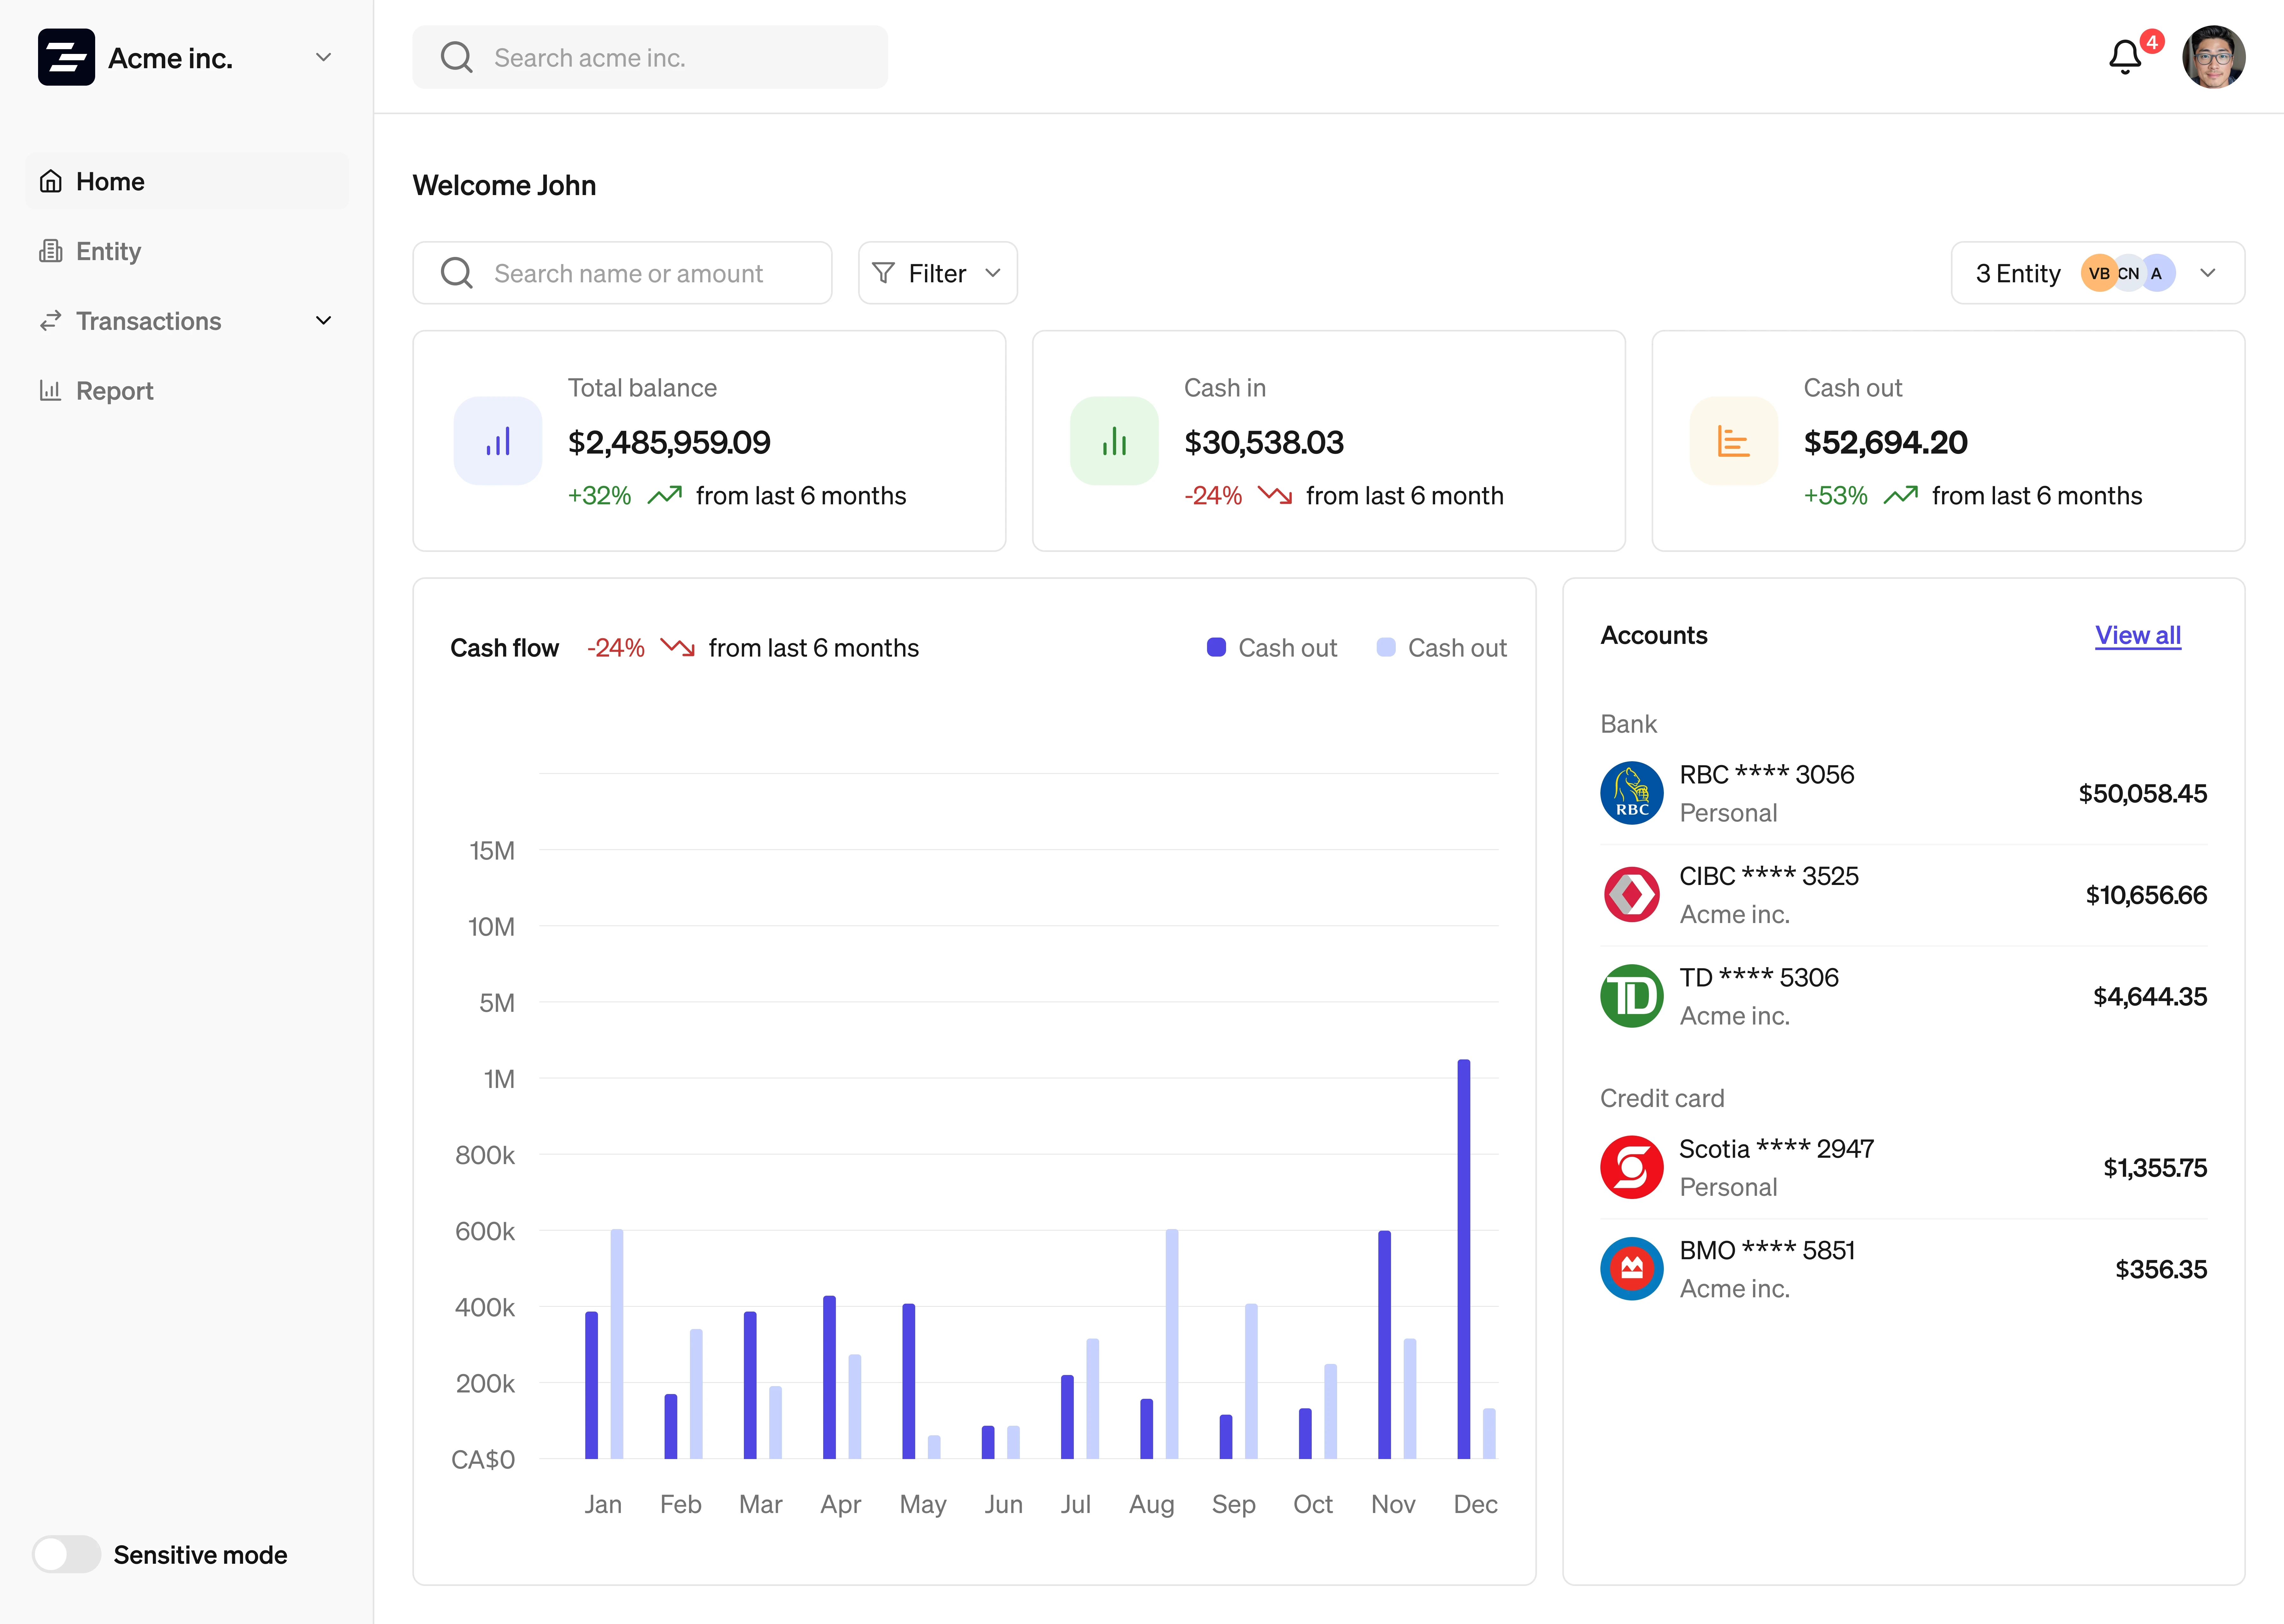The height and width of the screenshot is (1624, 2284).
Task: Go to Entity in the sidebar
Action: [x=108, y=251]
